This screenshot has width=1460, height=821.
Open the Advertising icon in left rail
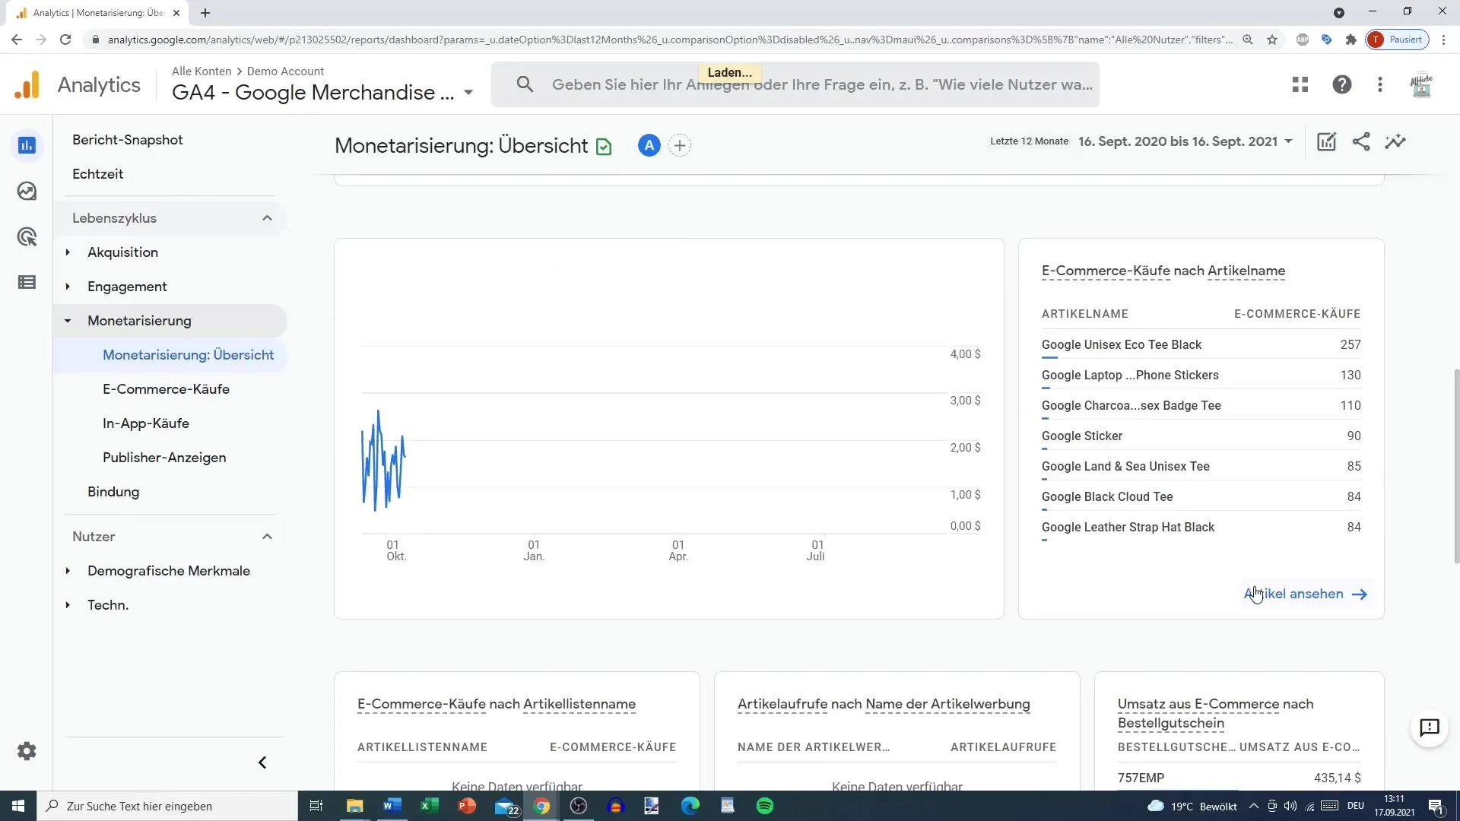tap(27, 237)
